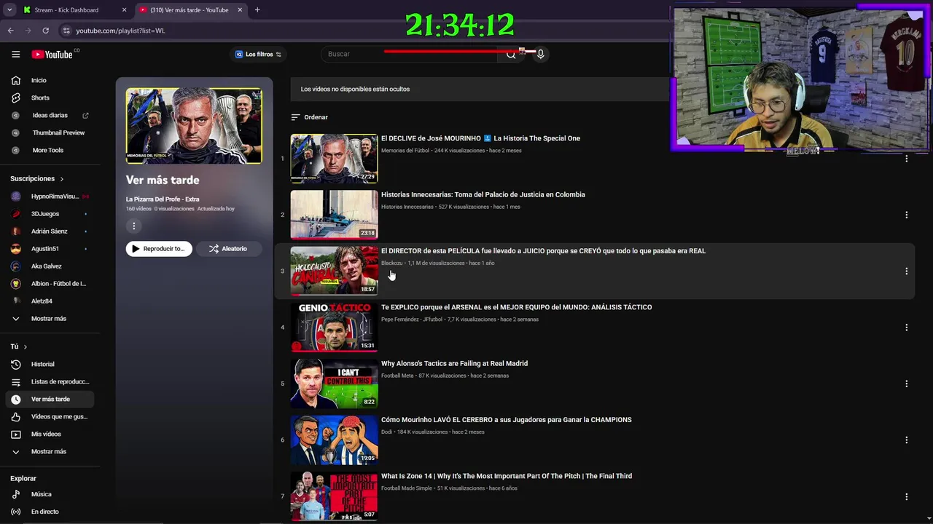View site information icon in address bar
933x524 pixels.
(66, 31)
